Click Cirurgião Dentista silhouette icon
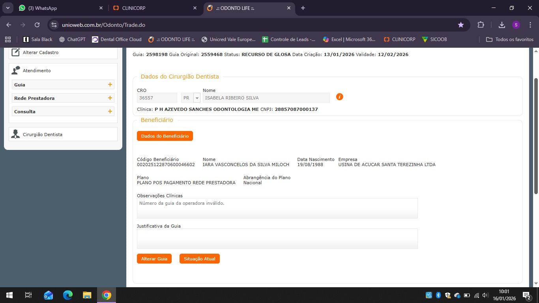 (16, 134)
